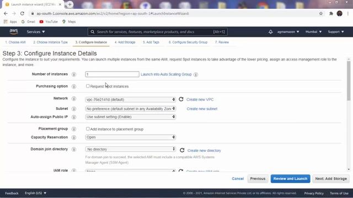The image size is (353, 198).
Task: Open the Mumbai region selector
Action: [313, 32]
